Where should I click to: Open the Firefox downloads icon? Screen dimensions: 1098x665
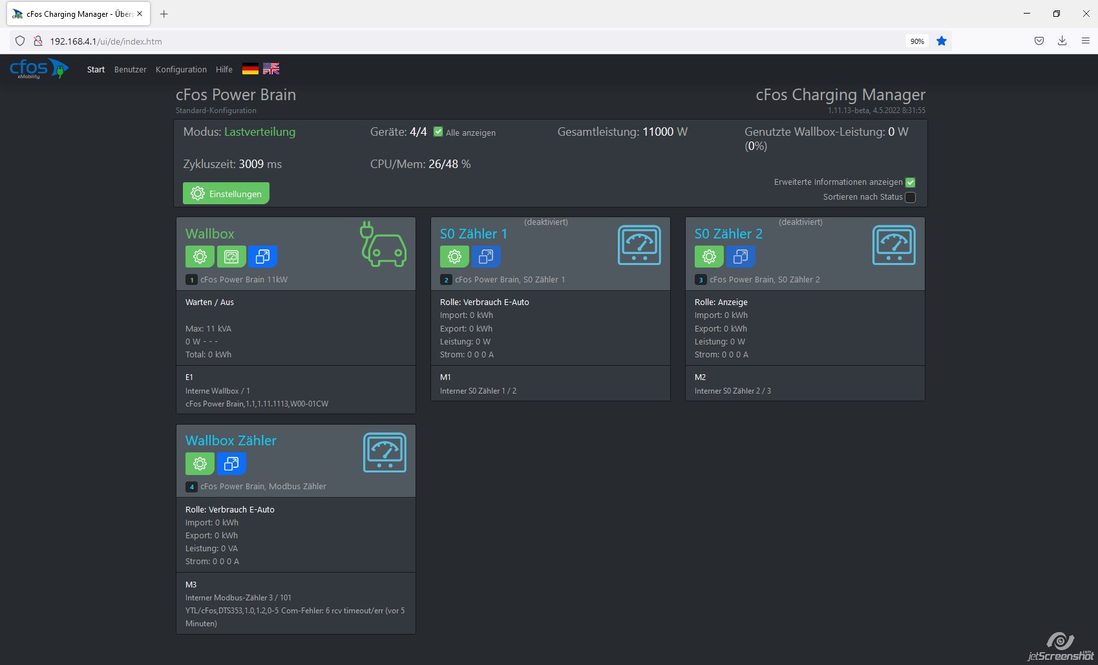pyautogui.click(x=1062, y=41)
